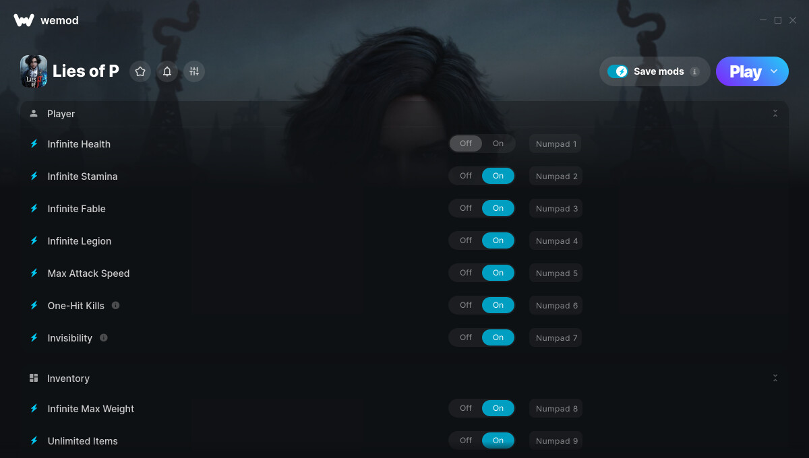The height and width of the screenshot is (458, 809).
Task: Change the Numpad 1 hotkey
Action: (x=556, y=143)
